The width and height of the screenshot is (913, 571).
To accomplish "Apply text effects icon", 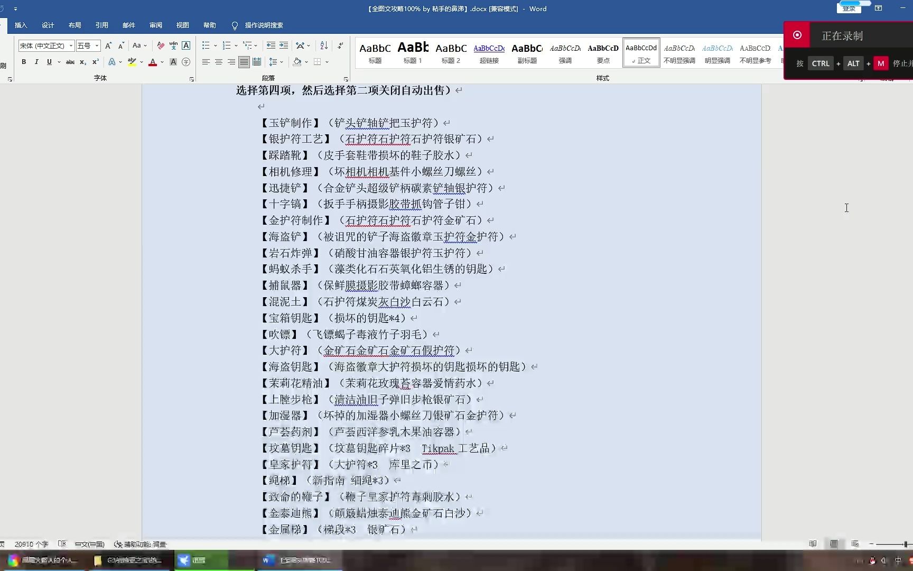I will (112, 62).
